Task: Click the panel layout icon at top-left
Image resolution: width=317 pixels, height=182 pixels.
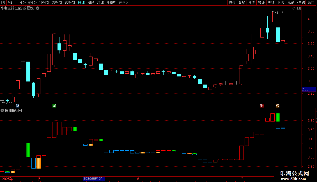Action: (3, 3)
